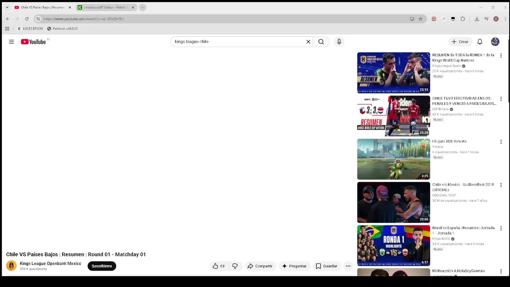
Task: View site information icon in address bar
Action: pyautogui.click(x=38, y=19)
